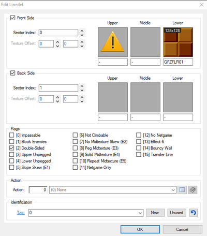Tick the [14] Bouncy Wall flag
This screenshot has height=236, width=207.
point(139,148)
